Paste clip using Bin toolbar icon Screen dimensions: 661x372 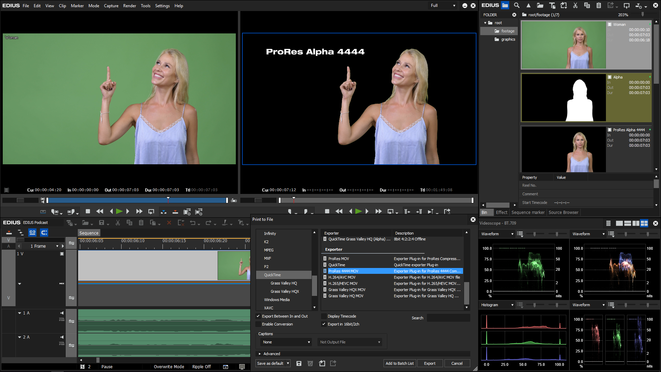click(x=599, y=5)
